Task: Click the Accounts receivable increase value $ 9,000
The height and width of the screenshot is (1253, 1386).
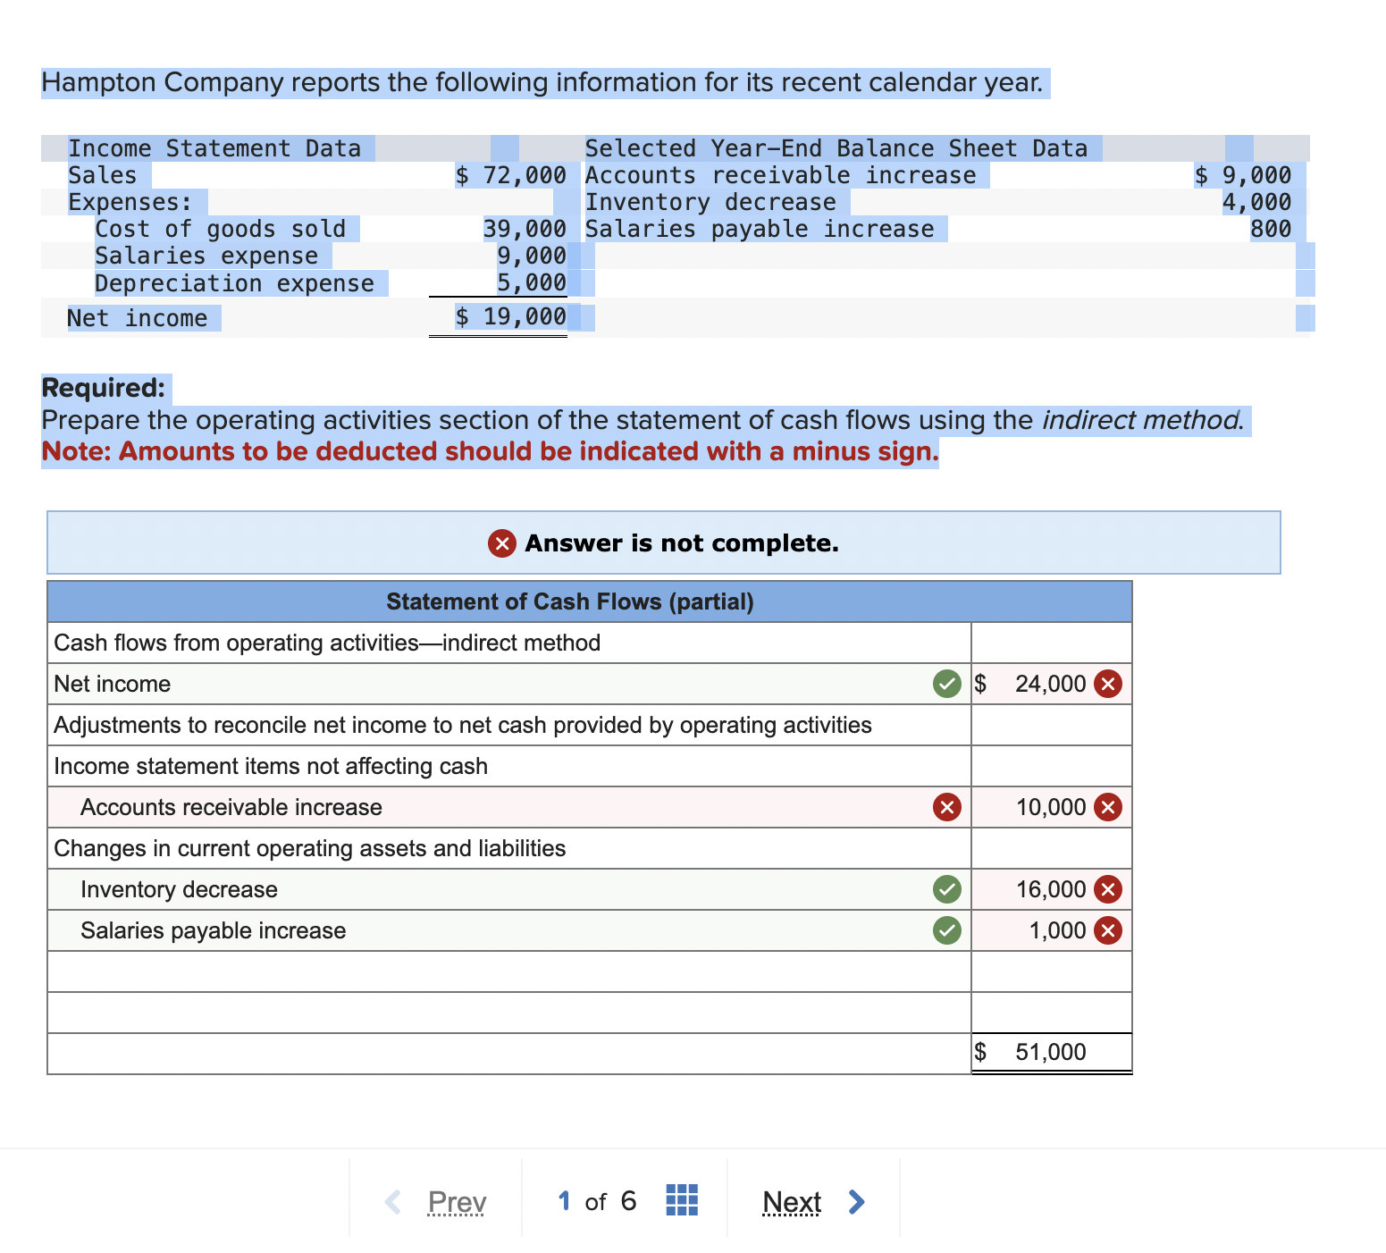Action: [x=1243, y=175]
